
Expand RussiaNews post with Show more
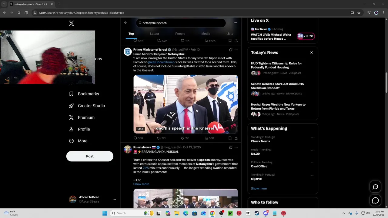coord(141,184)
